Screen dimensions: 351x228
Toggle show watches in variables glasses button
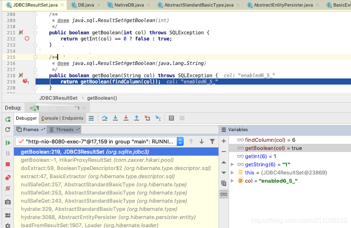coord(224,194)
